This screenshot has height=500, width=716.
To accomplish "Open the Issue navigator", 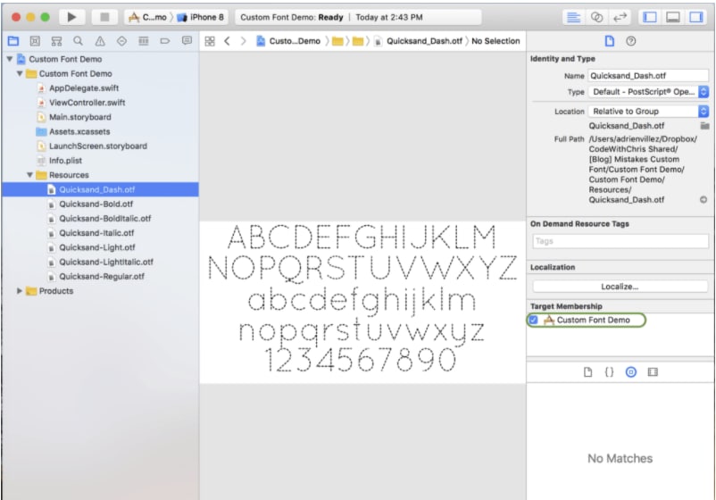I will [x=100, y=41].
